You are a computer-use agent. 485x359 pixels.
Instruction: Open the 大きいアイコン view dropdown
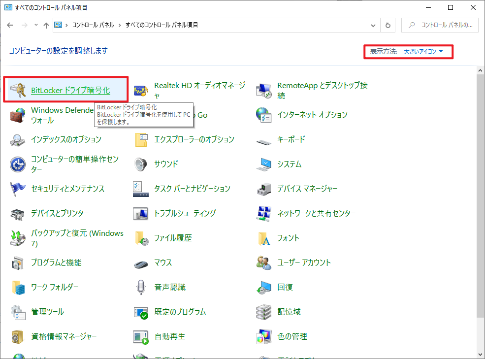click(x=423, y=51)
